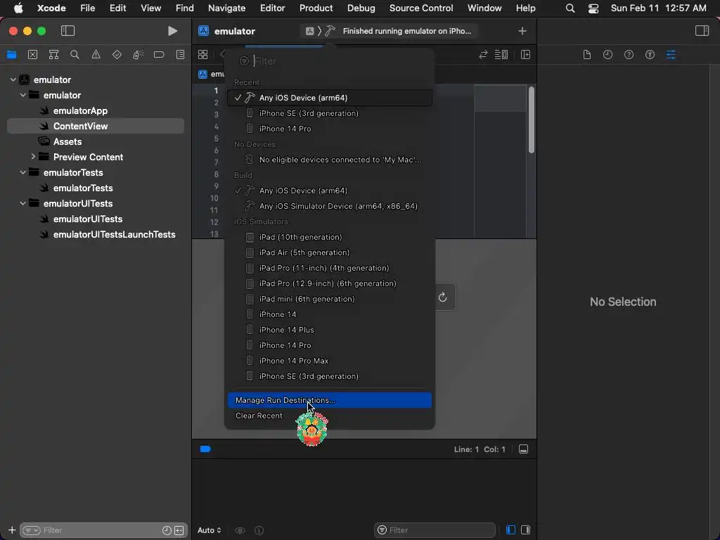
Task: Open the Project navigator folder icon
Action: pyautogui.click(x=11, y=55)
